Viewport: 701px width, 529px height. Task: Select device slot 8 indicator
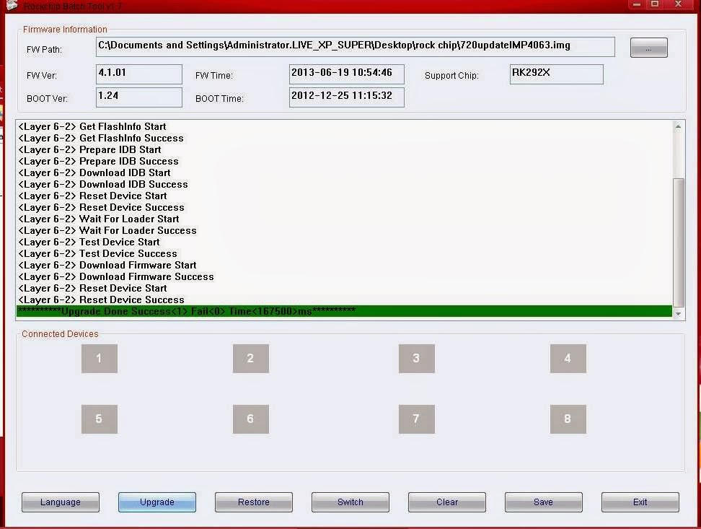(568, 419)
